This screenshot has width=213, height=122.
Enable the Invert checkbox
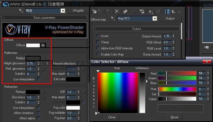point(98,36)
